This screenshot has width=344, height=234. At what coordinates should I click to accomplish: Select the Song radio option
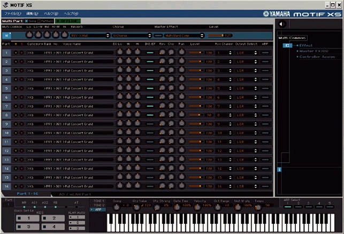27,21
